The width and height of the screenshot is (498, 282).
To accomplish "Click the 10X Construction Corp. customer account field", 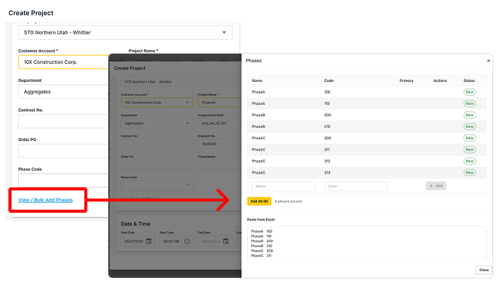I will 63,62.
